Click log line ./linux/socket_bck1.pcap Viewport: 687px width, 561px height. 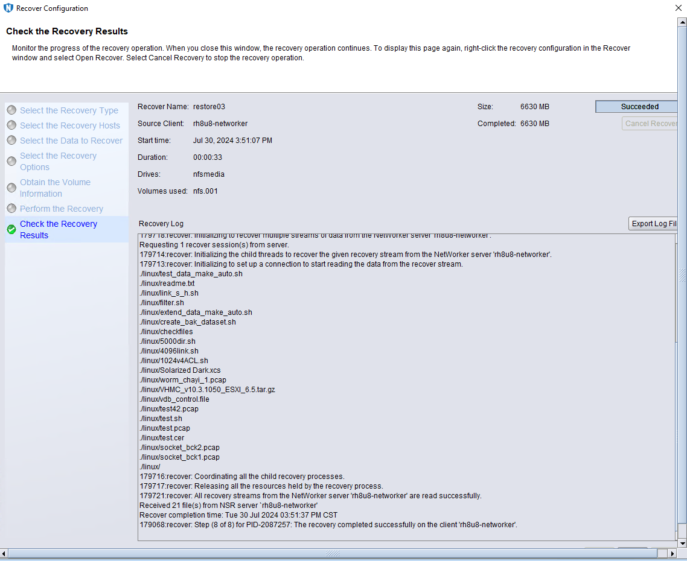pyautogui.click(x=180, y=457)
